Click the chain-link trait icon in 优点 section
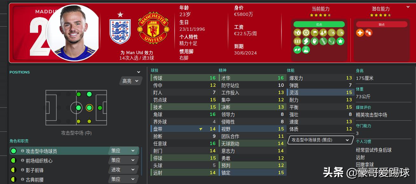This screenshot has height=184, width=416. point(323,41)
